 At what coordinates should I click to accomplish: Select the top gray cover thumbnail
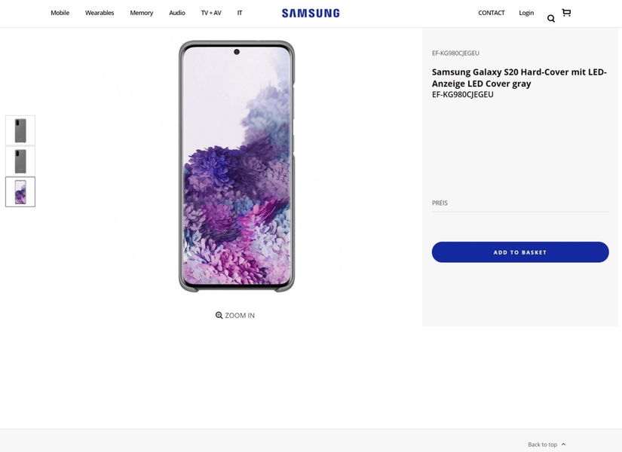20,130
